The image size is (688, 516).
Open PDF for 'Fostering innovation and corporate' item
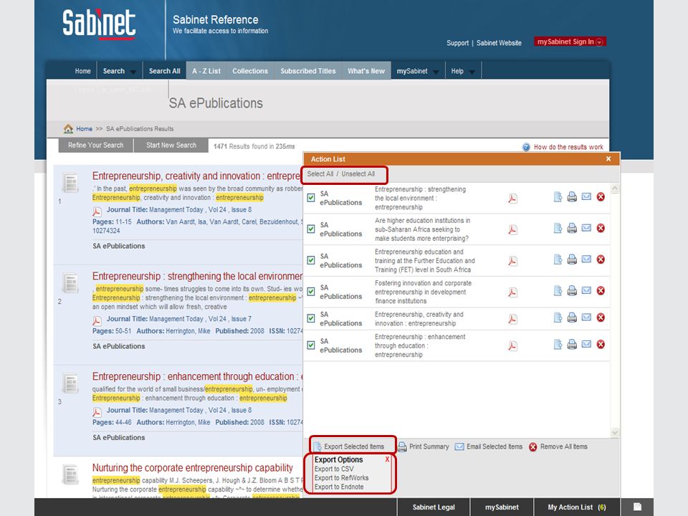tap(512, 292)
